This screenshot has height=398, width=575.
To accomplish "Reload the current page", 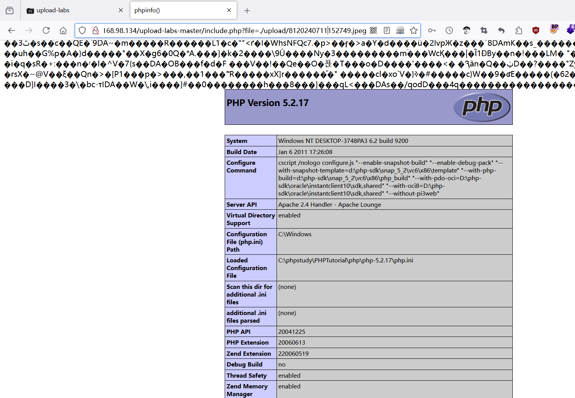I will pyautogui.click(x=46, y=30).
